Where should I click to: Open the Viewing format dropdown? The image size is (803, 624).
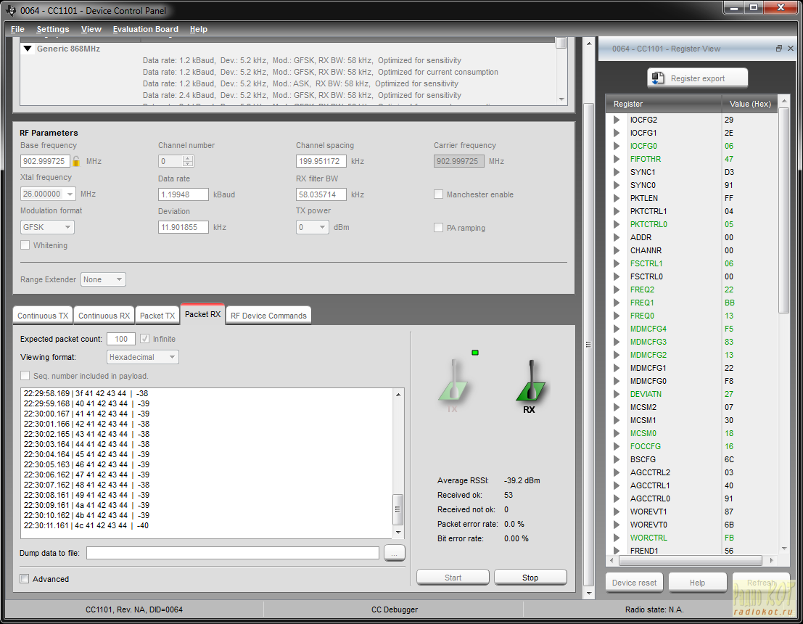172,357
